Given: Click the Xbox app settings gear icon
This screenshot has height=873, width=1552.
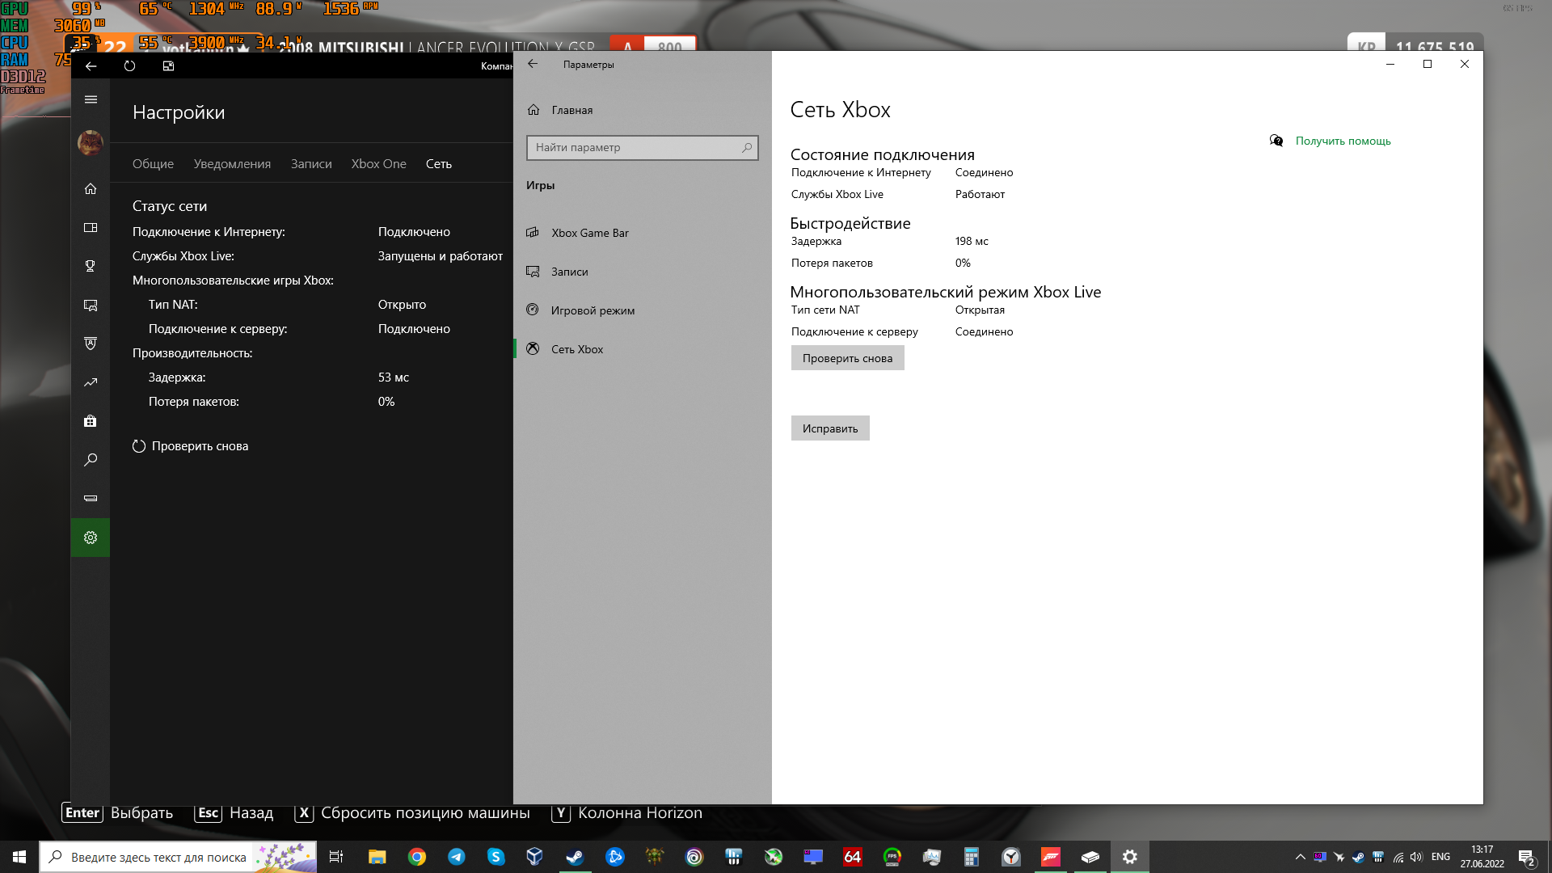Looking at the screenshot, I should pyautogui.click(x=91, y=538).
